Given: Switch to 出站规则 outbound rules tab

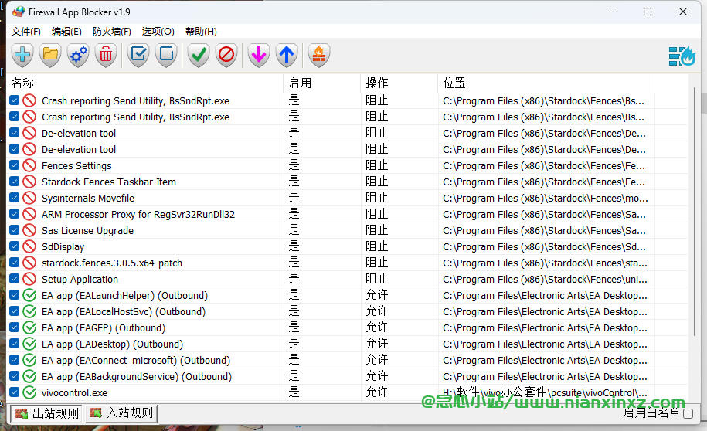Looking at the screenshot, I should tap(47, 413).
